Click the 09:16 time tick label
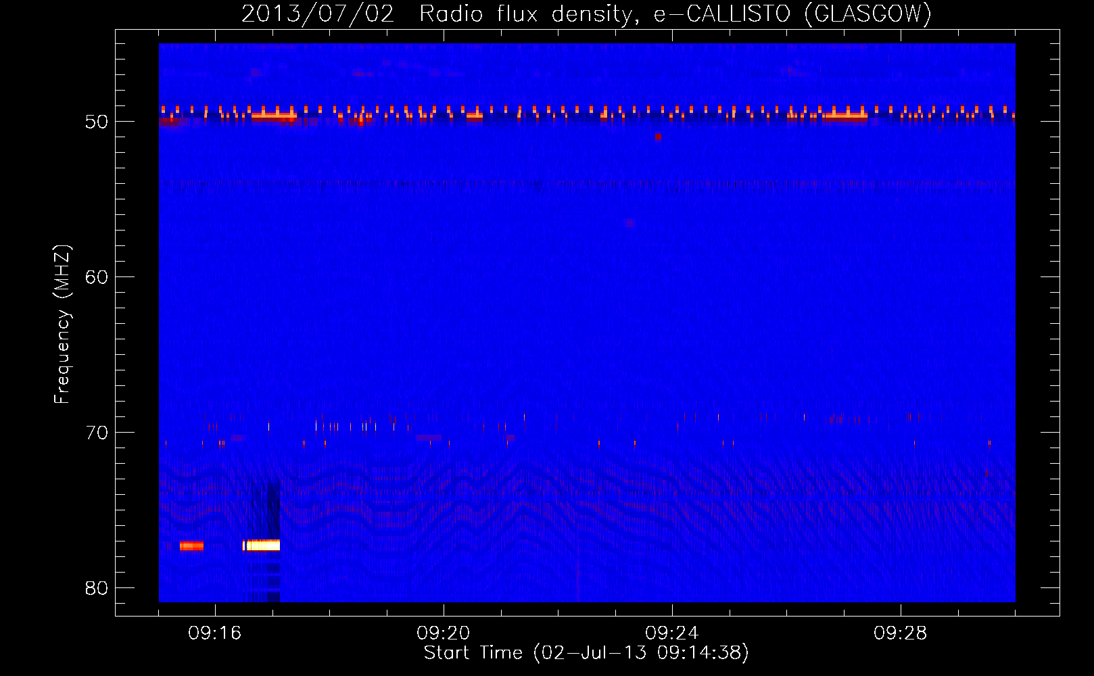Image resolution: width=1094 pixels, height=676 pixels. [214, 633]
